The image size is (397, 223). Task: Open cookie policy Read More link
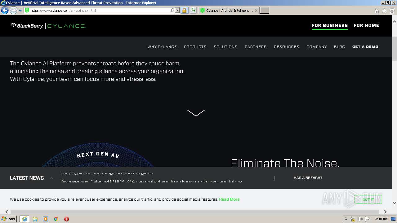[229, 199]
